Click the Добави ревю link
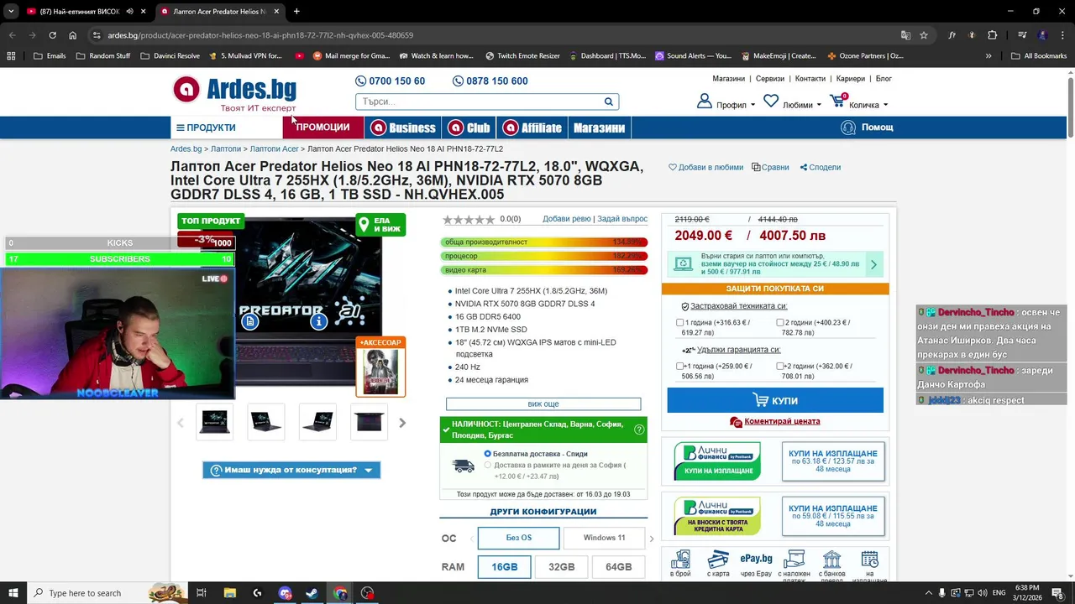 (x=567, y=219)
